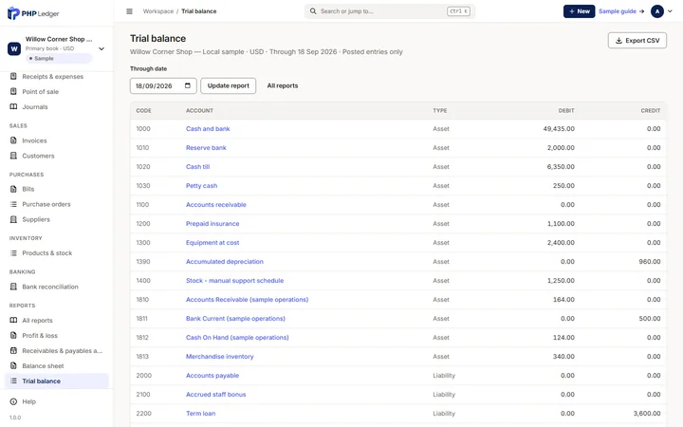Open Accounts receivable account link
The image size is (683, 427).
(216, 204)
